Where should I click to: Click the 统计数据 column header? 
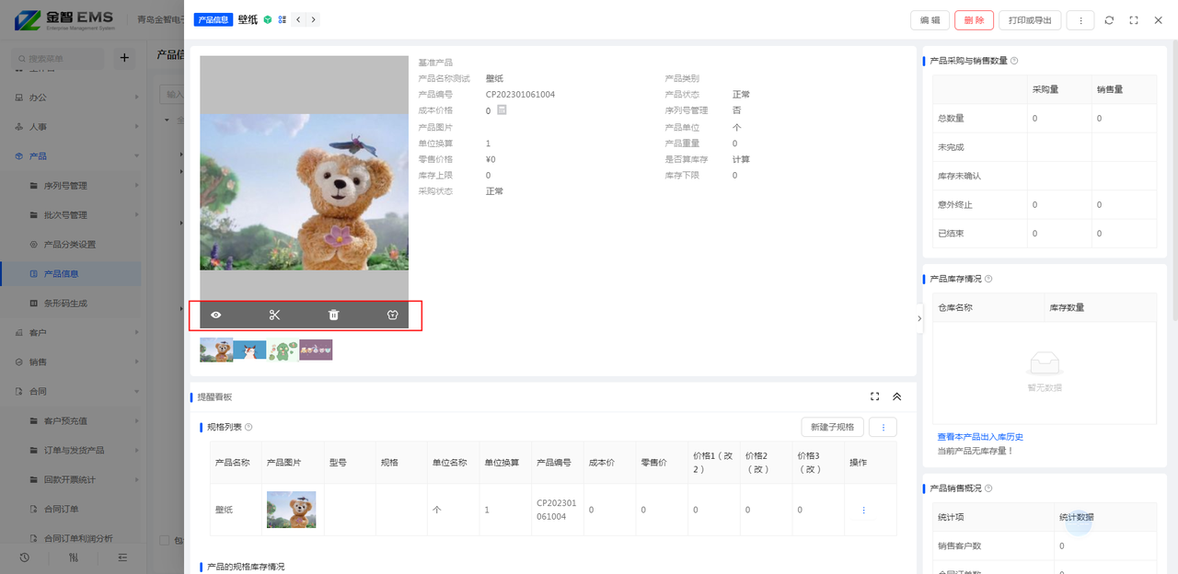(x=1077, y=517)
